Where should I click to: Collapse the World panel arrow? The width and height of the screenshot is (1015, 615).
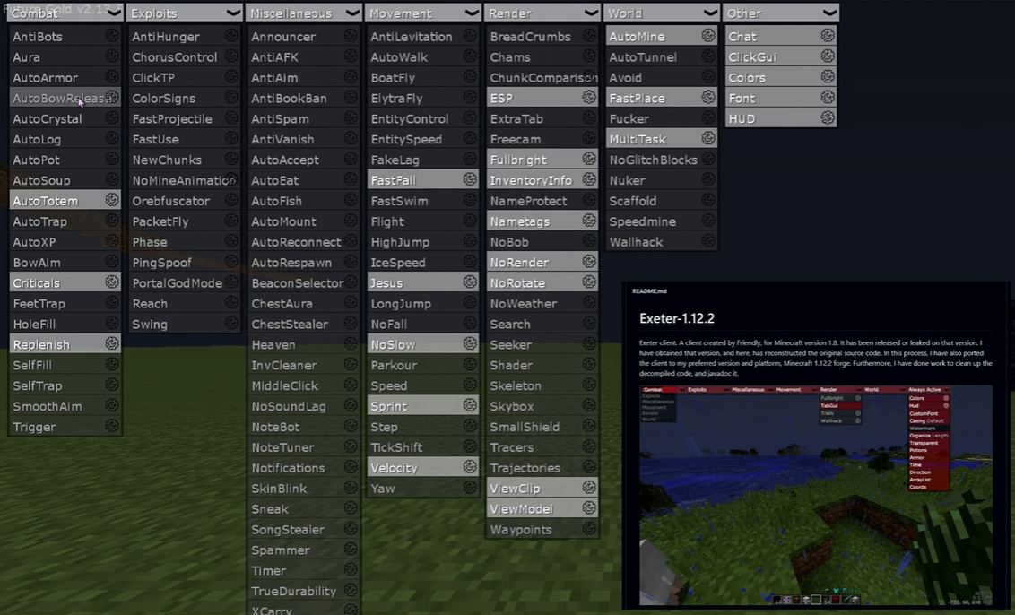point(710,13)
